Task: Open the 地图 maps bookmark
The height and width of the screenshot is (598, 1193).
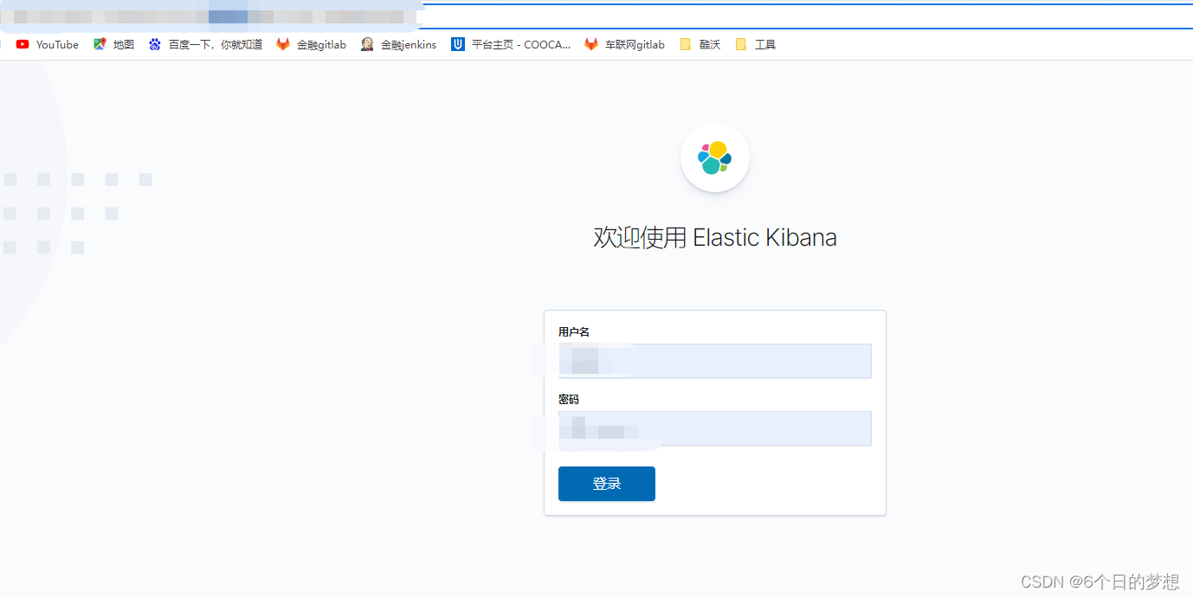Action: tap(113, 44)
